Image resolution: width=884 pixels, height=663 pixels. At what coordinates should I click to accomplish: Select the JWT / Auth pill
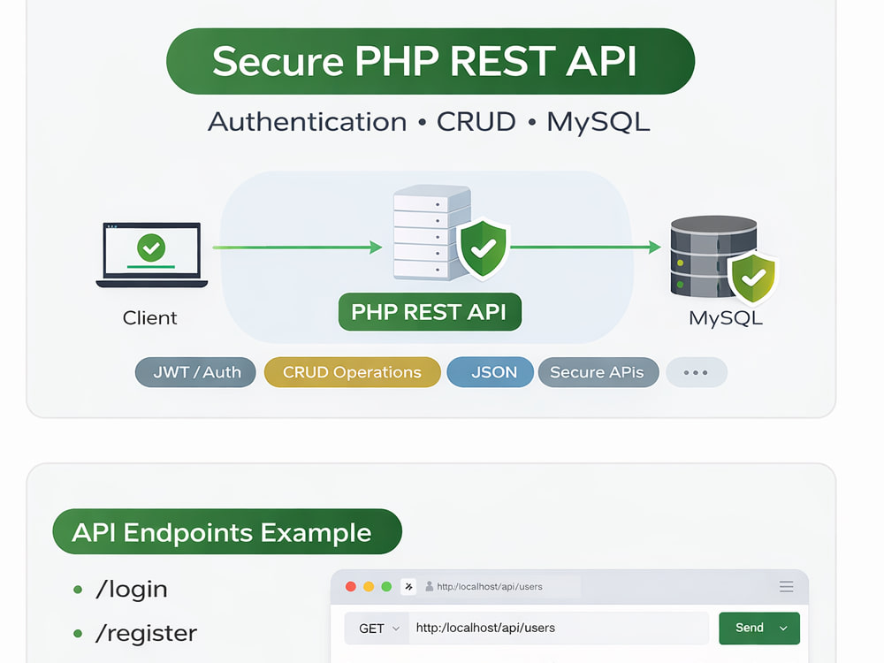pos(195,372)
